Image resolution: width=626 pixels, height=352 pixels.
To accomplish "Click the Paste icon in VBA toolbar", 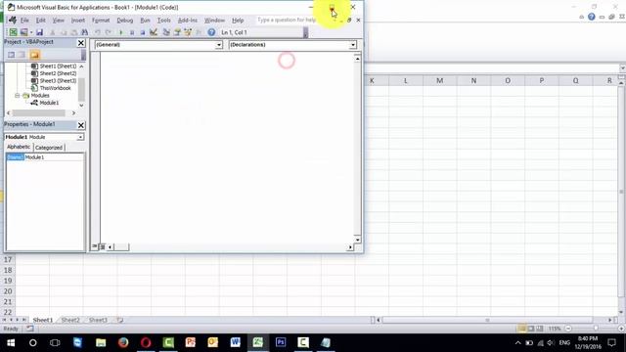I will point(74,32).
